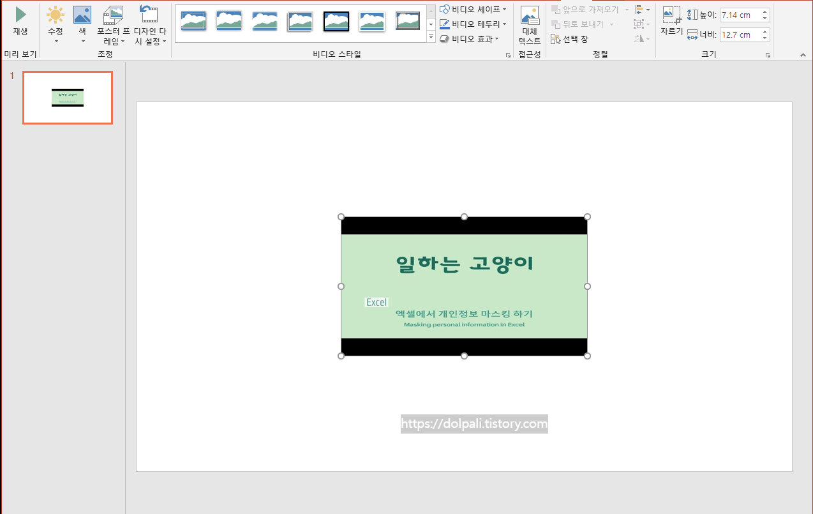Apply the first video style in gallery
The height and width of the screenshot is (514, 813).
coord(193,22)
